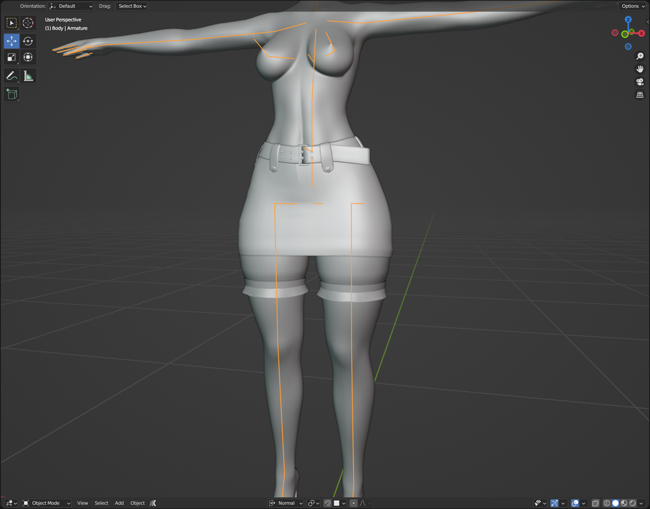Select solid viewport shading
The image size is (650, 509).
616,503
